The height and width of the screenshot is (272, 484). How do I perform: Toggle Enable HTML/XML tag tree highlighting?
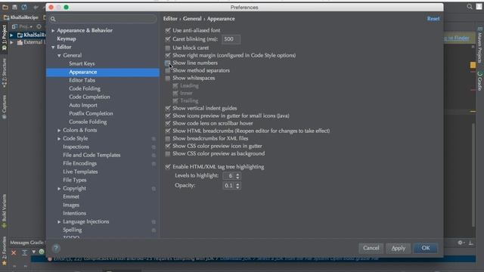click(168, 167)
